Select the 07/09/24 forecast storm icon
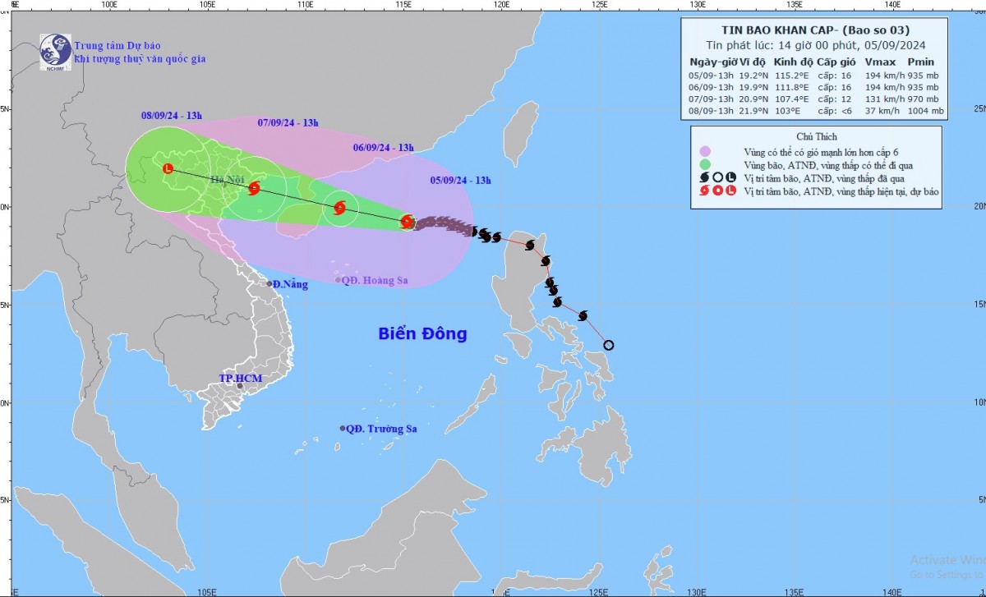The image size is (986, 597). pyautogui.click(x=254, y=188)
